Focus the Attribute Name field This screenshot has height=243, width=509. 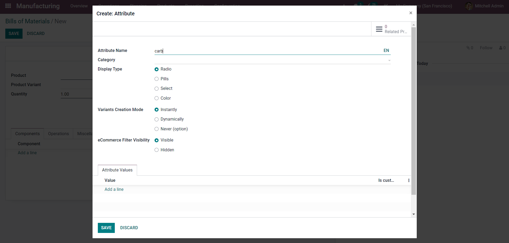pos(268,51)
